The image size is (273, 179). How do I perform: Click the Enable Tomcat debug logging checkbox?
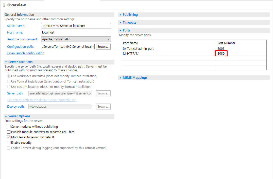click(x=9, y=148)
